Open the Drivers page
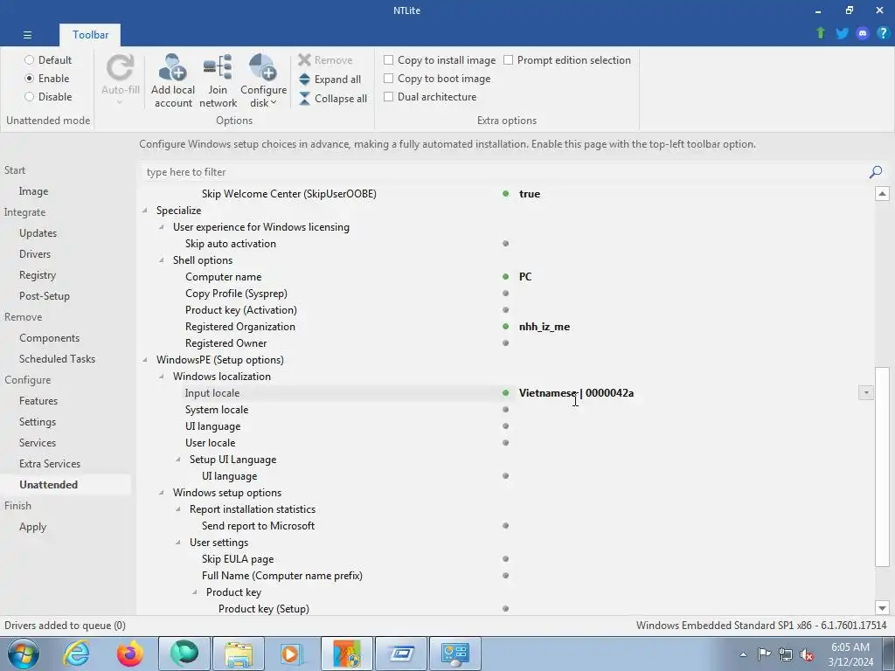 pyautogui.click(x=34, y=254)
